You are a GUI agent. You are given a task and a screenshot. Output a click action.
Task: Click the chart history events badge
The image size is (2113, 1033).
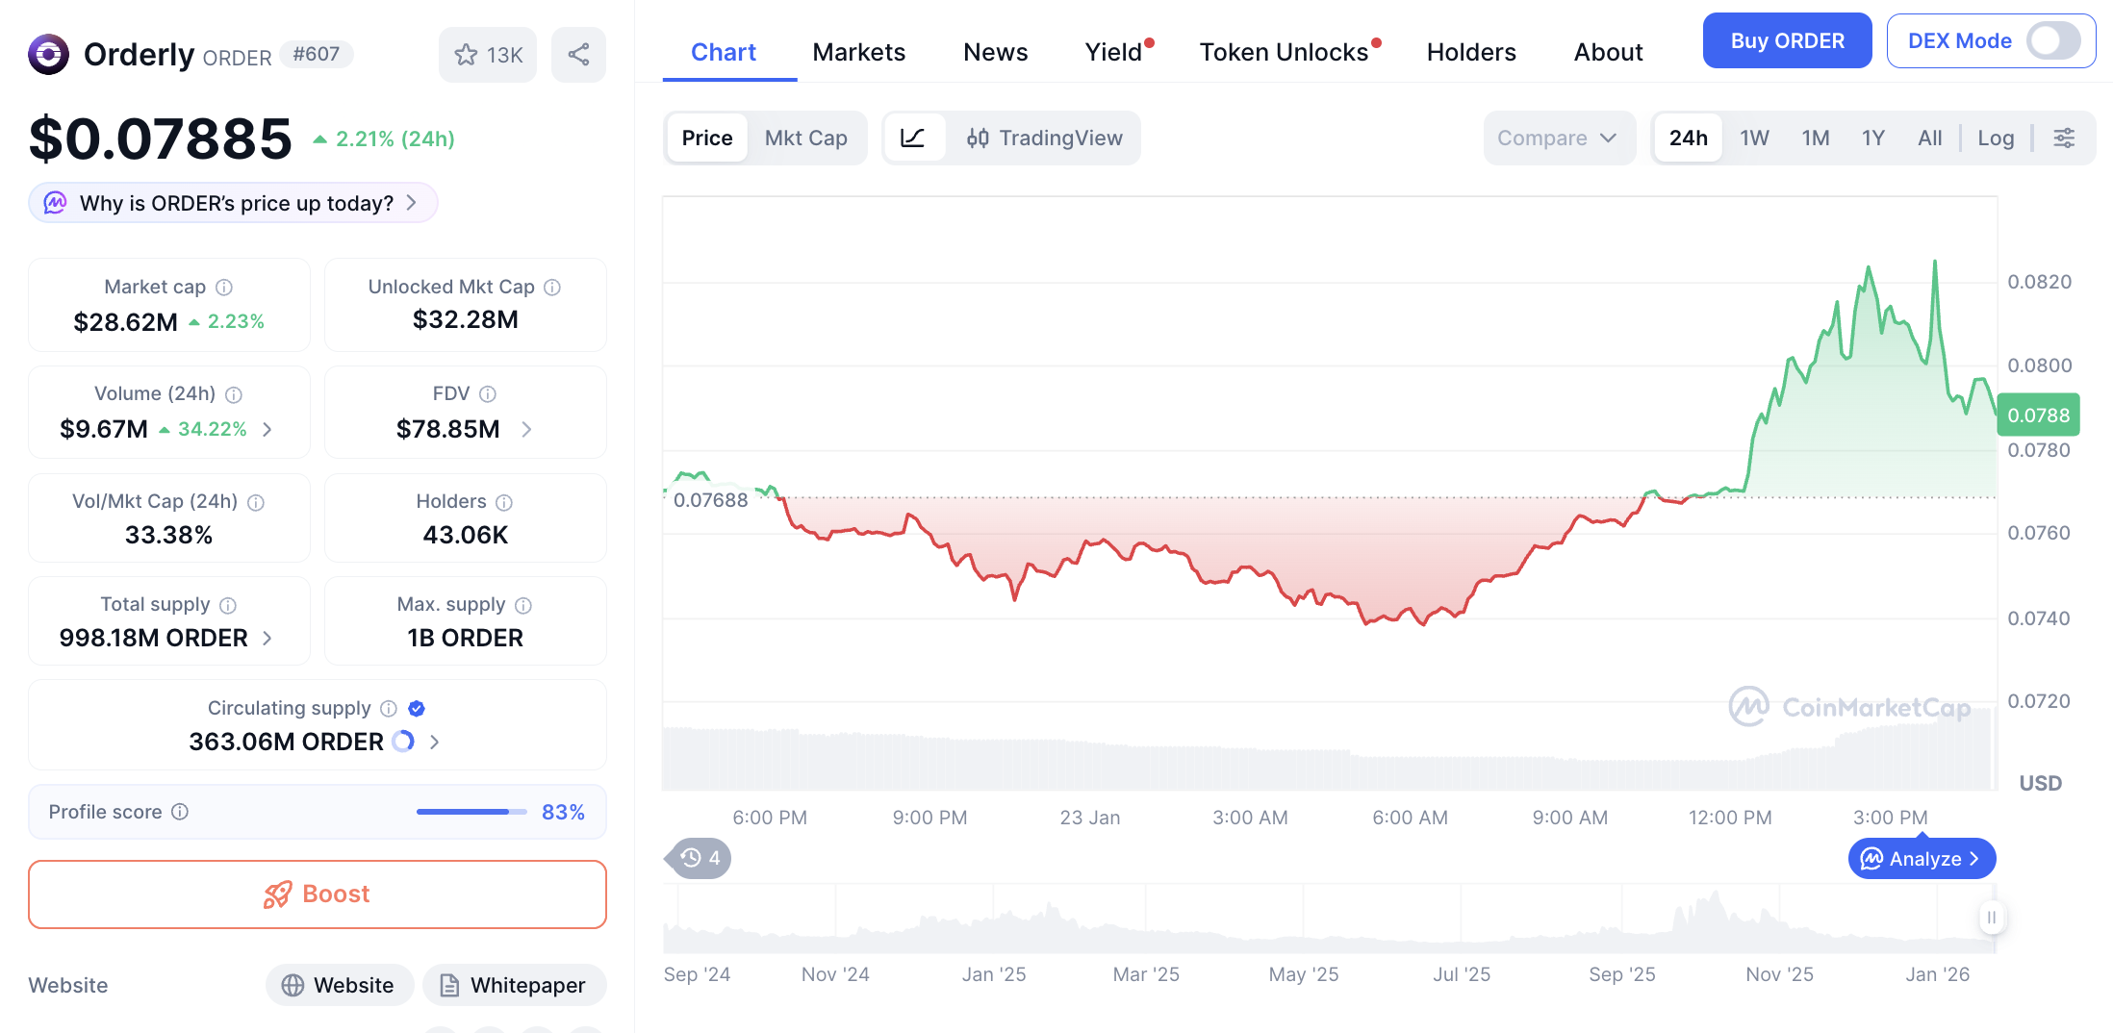700,858
